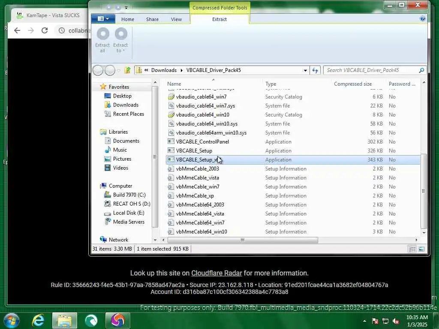Select the vbMmeCable64_vista file name

tap(200, 214)
